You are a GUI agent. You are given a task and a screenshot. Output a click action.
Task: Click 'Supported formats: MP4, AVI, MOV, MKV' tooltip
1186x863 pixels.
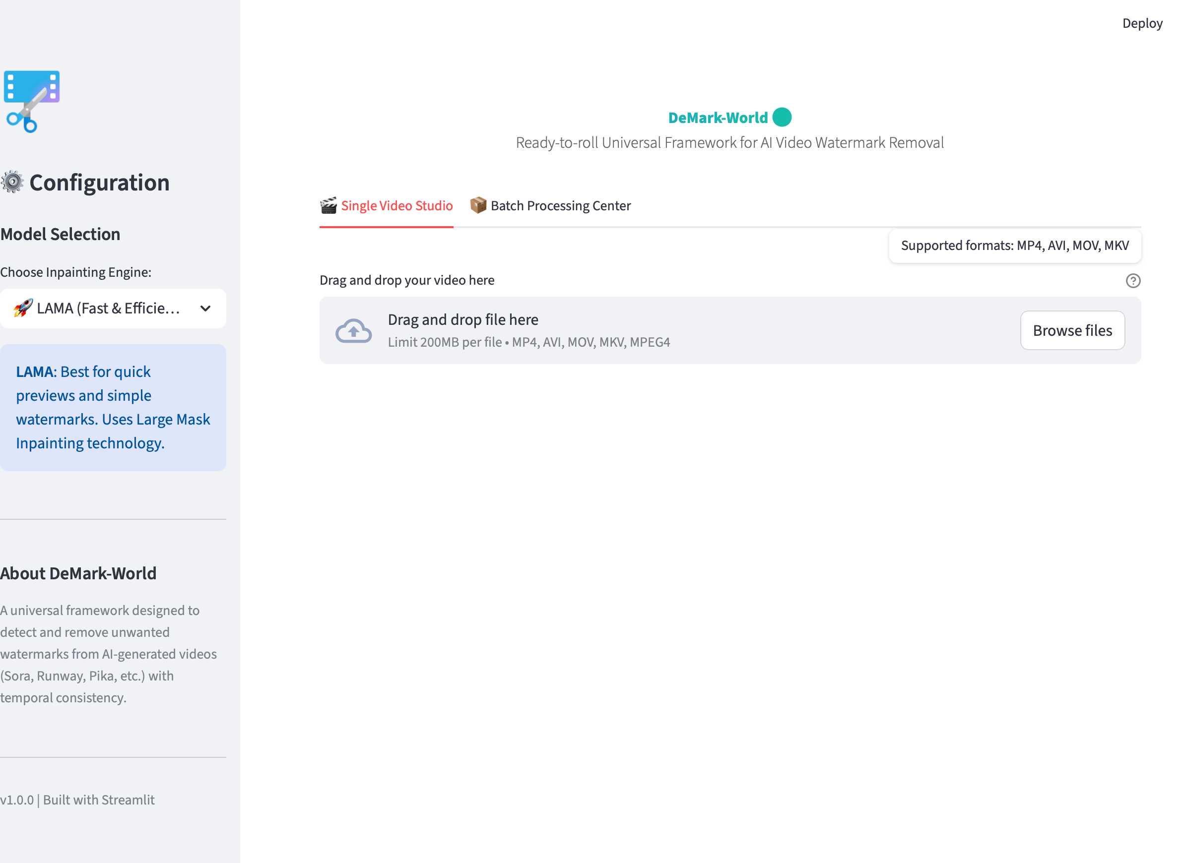coord(1014,246)
